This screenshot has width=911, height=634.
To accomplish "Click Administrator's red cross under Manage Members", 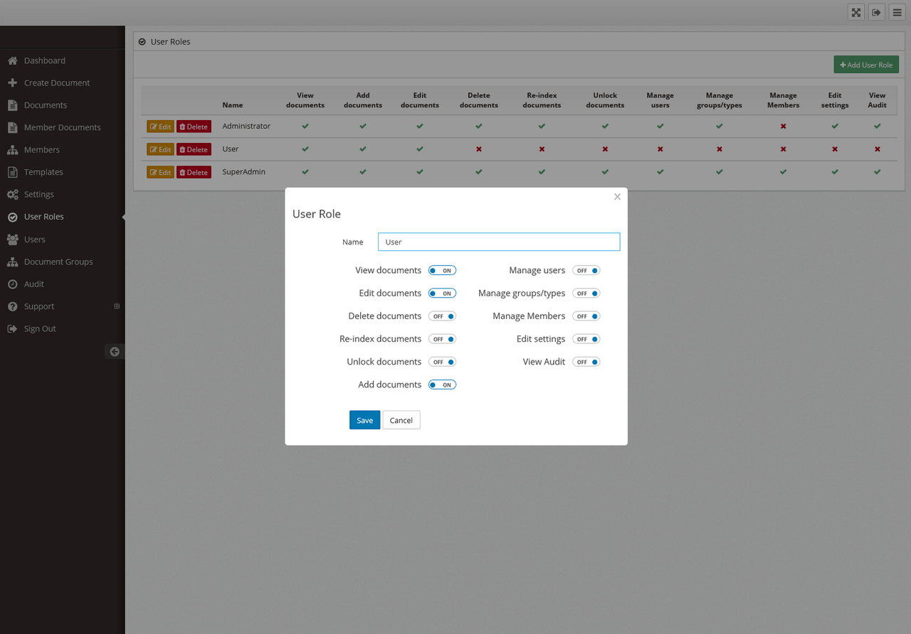I will coord(783,126).
